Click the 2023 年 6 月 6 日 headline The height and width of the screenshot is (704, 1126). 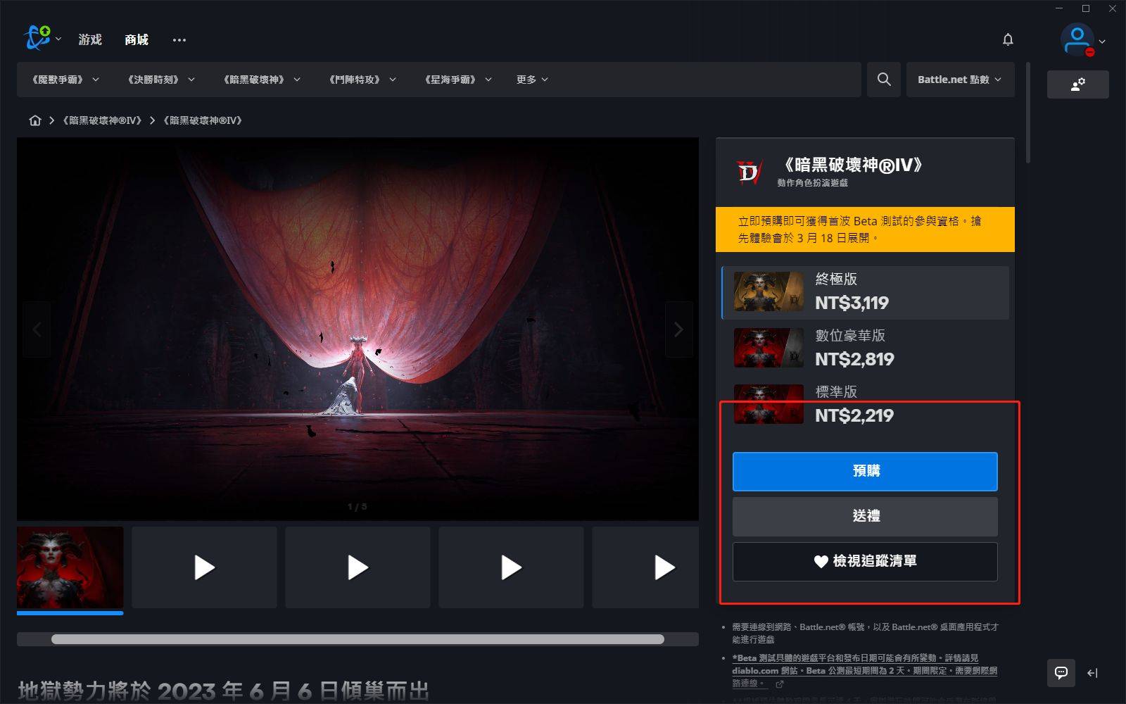click(x=224, y=691)
